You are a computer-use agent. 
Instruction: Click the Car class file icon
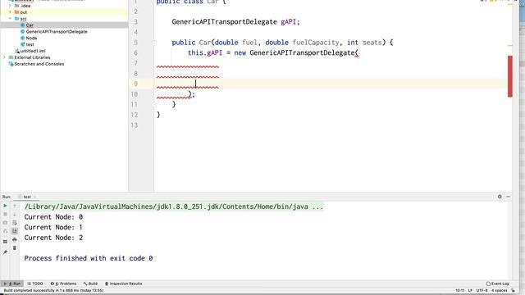[x=23, y=25]
